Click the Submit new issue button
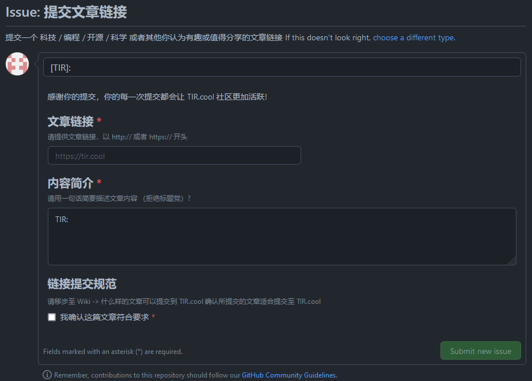532x381 pixels. point(480,351)
